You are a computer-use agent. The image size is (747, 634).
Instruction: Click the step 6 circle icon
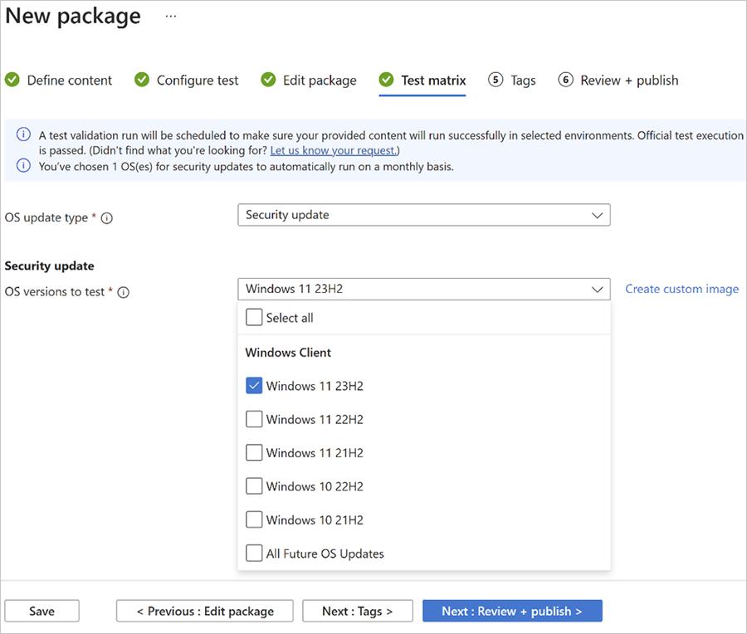pyautogui.click(x=566, y=80)
